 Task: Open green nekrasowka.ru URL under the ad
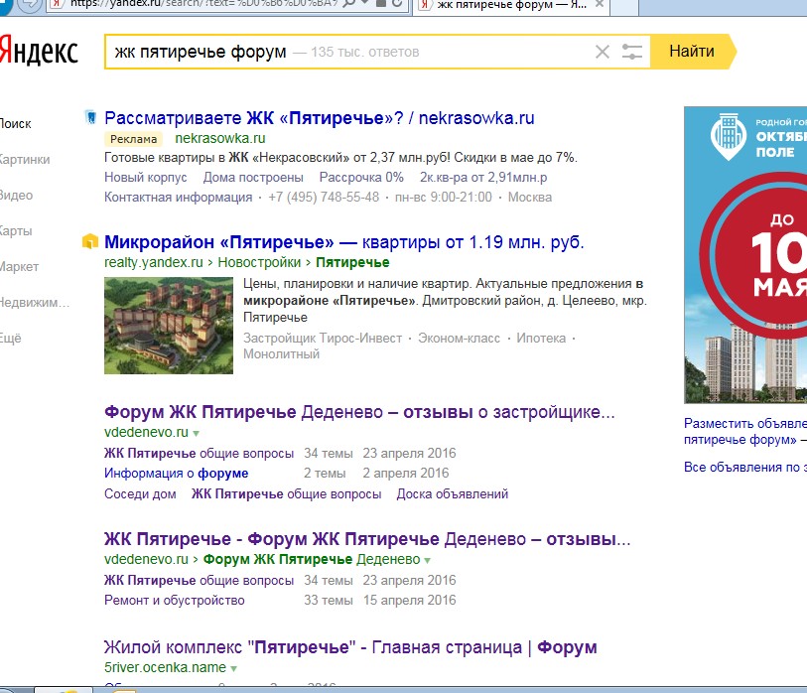220,138
